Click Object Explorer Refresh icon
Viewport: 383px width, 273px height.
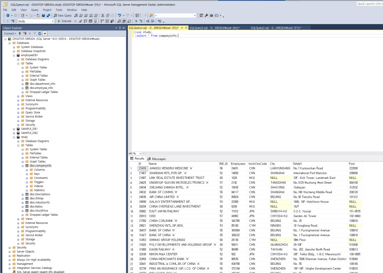(40, 34)
